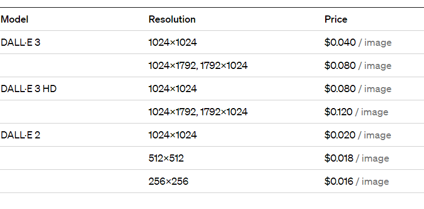Click the Resolution column header
The image size is (424, 209).
coord(172,19)
